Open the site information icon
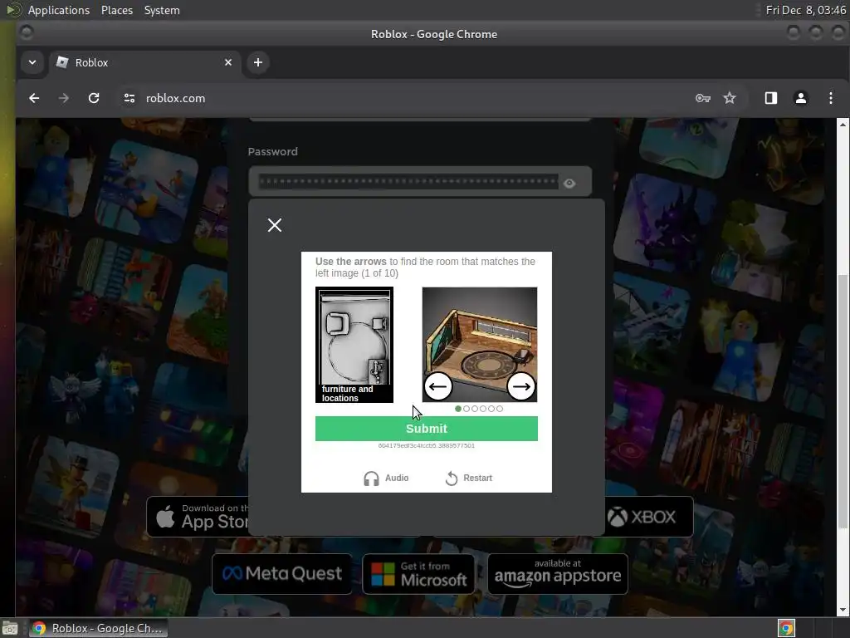Screen dimensions: 850x638 (x=129, y=98)
